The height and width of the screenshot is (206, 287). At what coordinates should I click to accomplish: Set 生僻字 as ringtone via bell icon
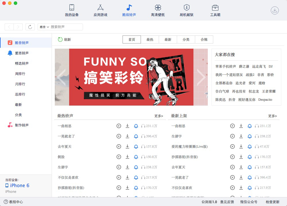click(136, 167)
